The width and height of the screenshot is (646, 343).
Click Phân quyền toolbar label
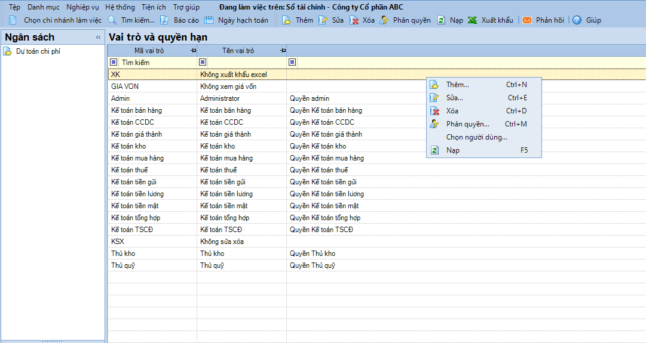[x=412, y=20]
